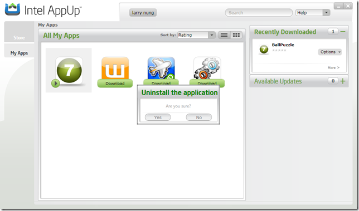
Task: Open the Help dropdown menu
Action: pyautogui.click(x=313, y=13)
